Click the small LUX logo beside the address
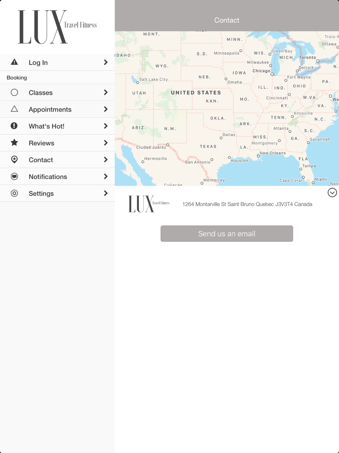 coord(149,204)
